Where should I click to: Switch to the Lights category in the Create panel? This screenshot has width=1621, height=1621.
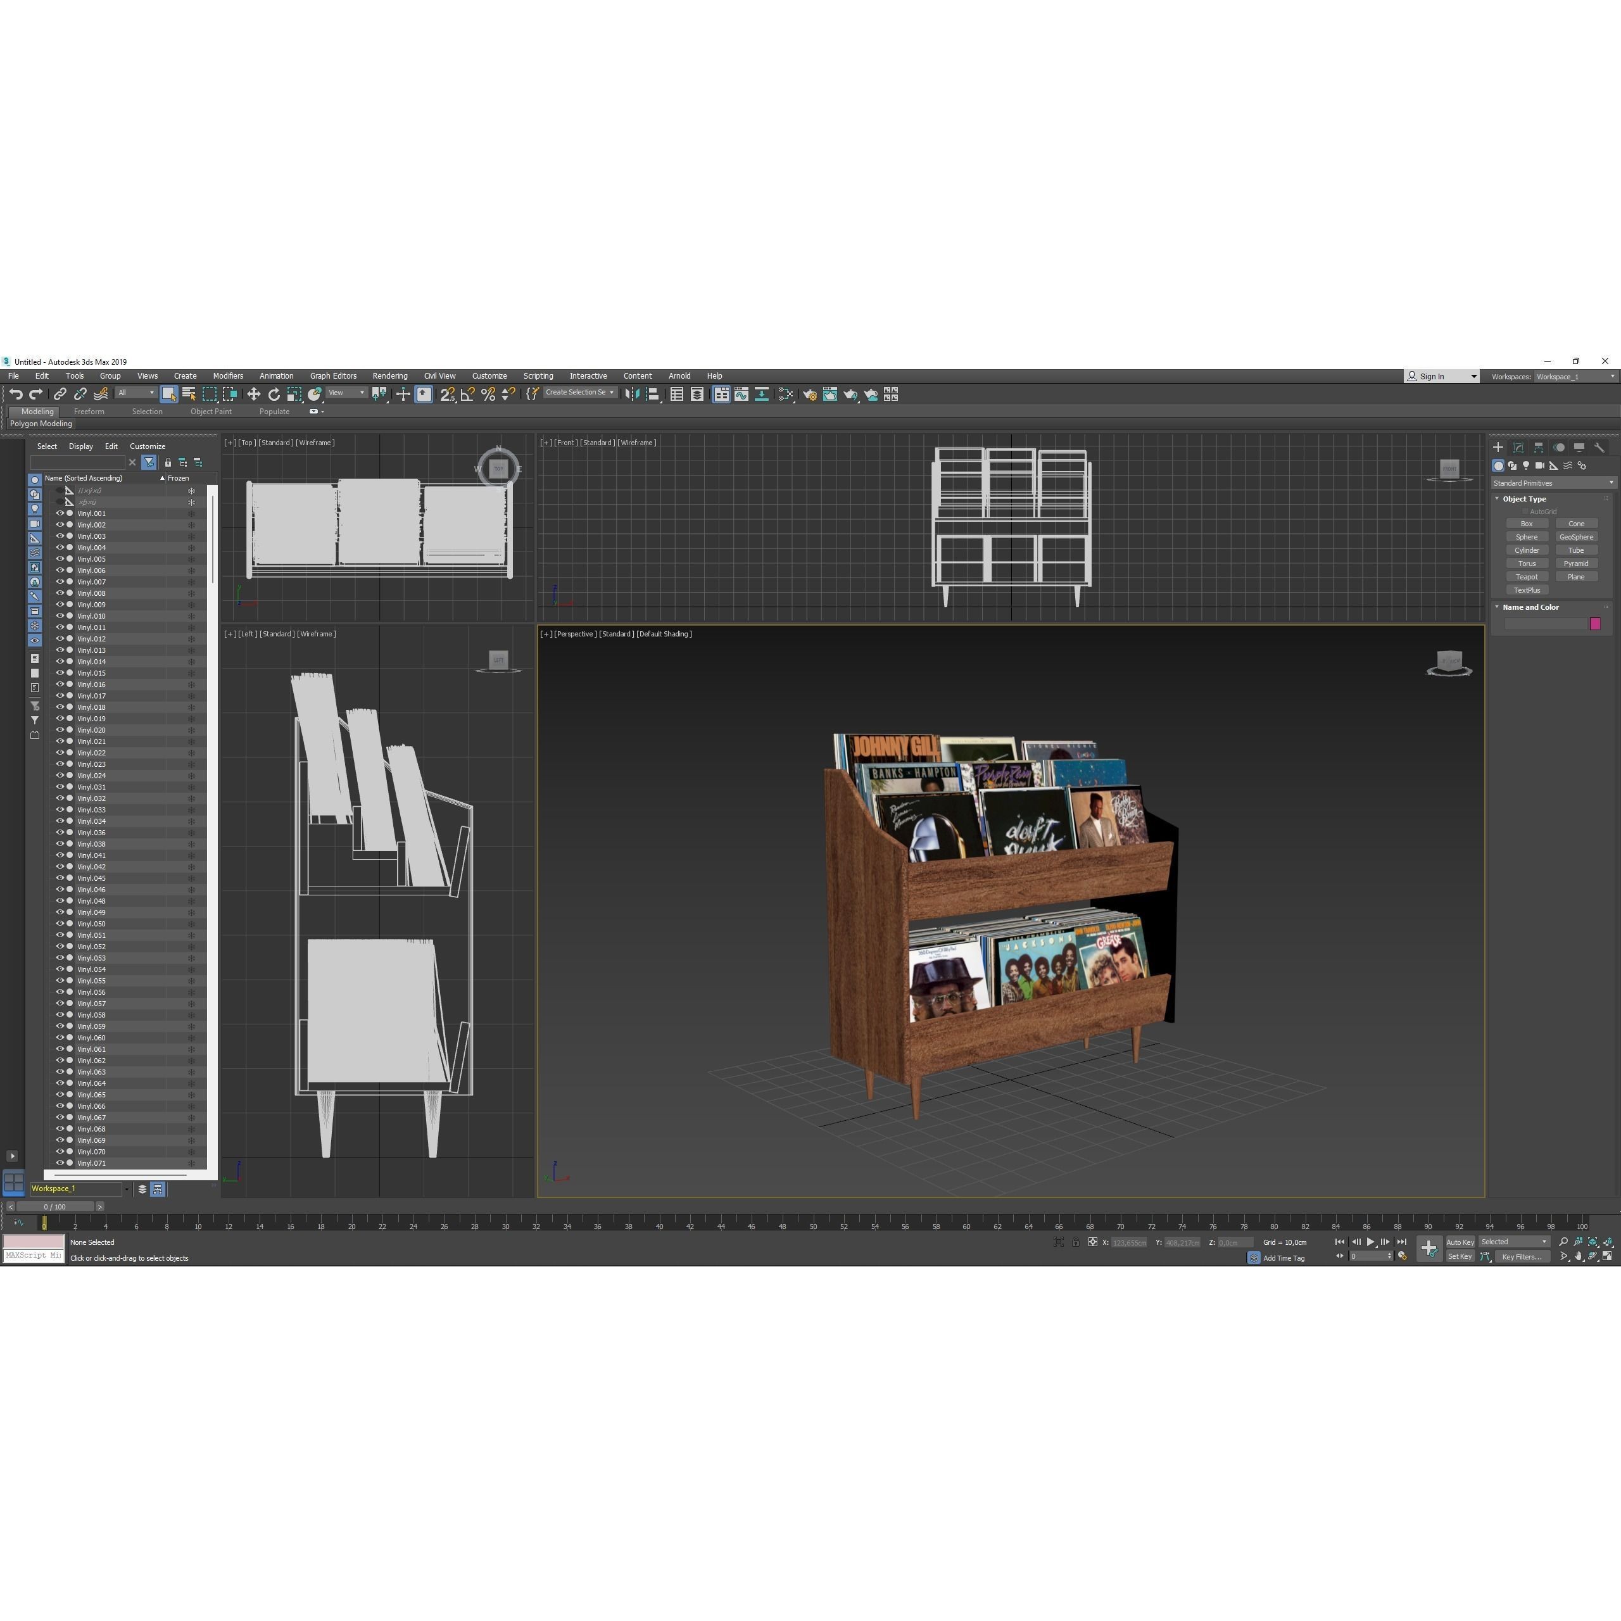(1526, 465)
